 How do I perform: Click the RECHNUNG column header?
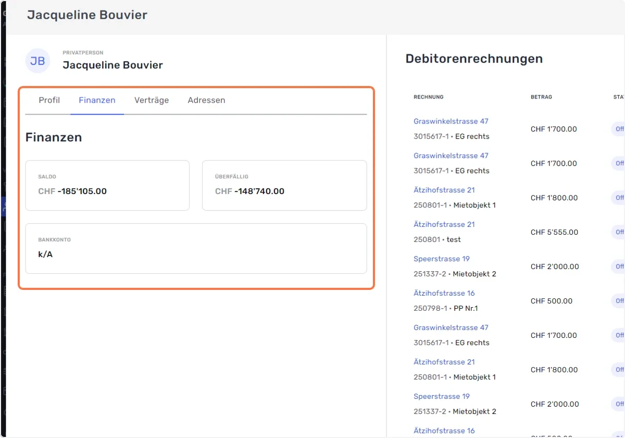pyautogui.click(x=429, y=97)
